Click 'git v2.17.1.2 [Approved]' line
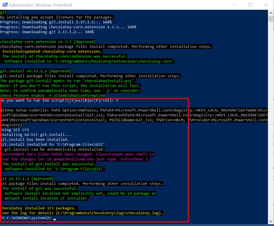 click(x=27, y=179)
